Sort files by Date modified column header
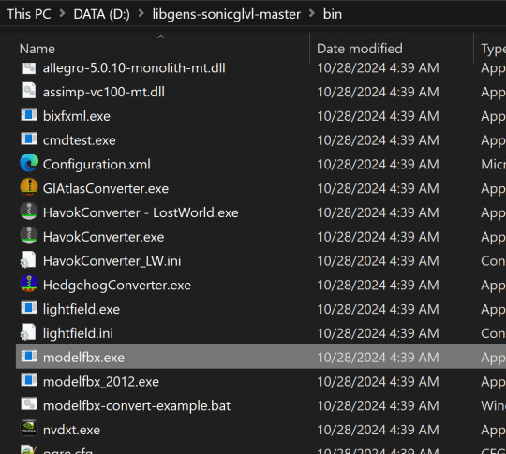This screenshot has height=454, width=506. pos(360,49)
